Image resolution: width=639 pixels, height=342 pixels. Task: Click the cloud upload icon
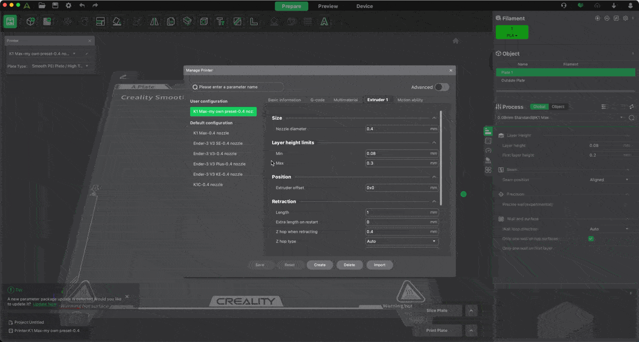point(597,5)
